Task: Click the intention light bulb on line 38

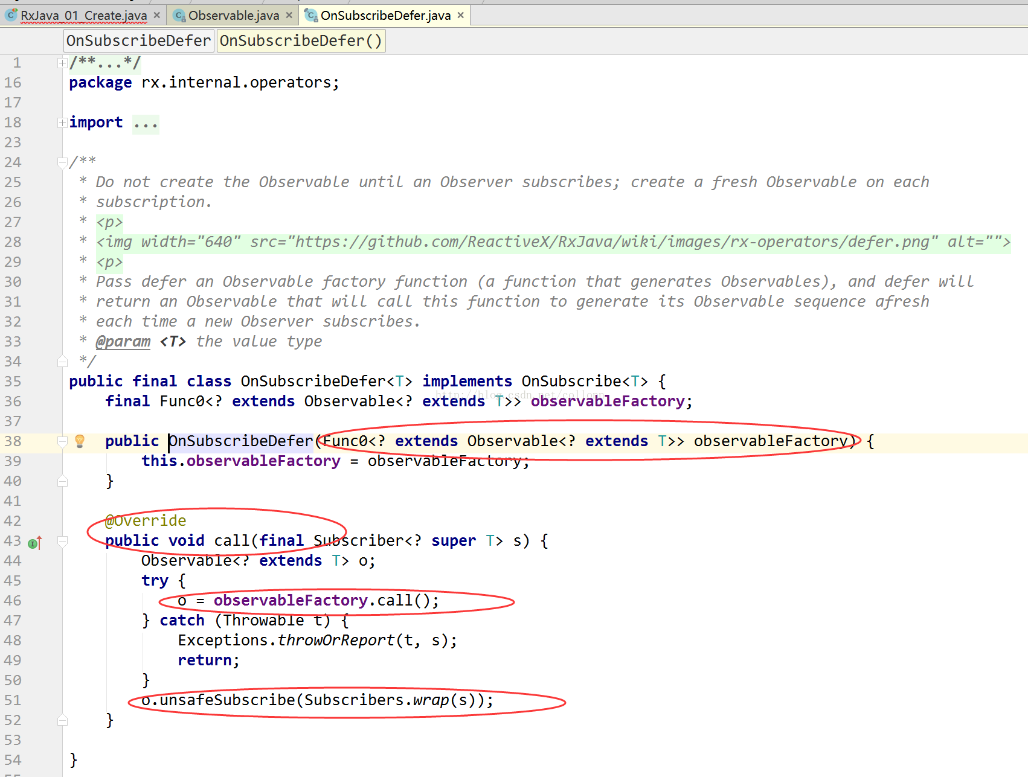Action: [80, 441]
